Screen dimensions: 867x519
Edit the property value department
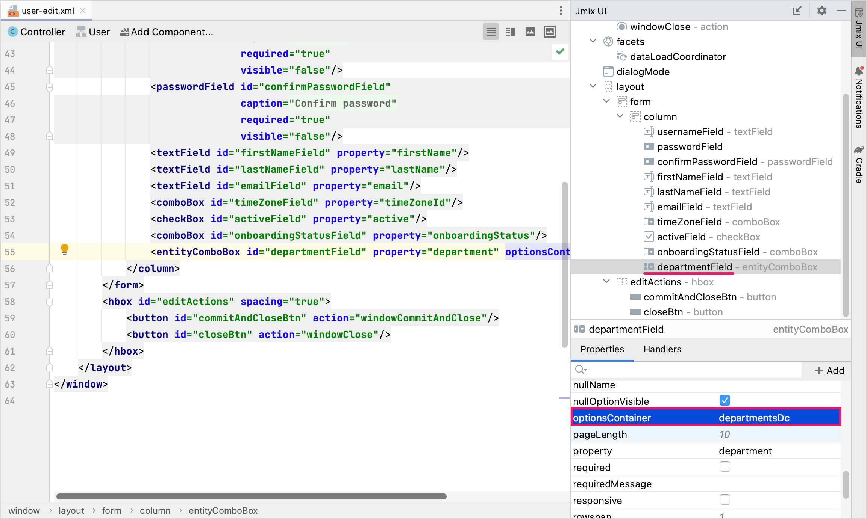745,451
